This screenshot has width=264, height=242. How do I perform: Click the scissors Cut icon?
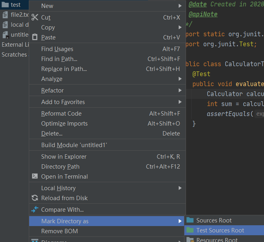pos(35,18)
